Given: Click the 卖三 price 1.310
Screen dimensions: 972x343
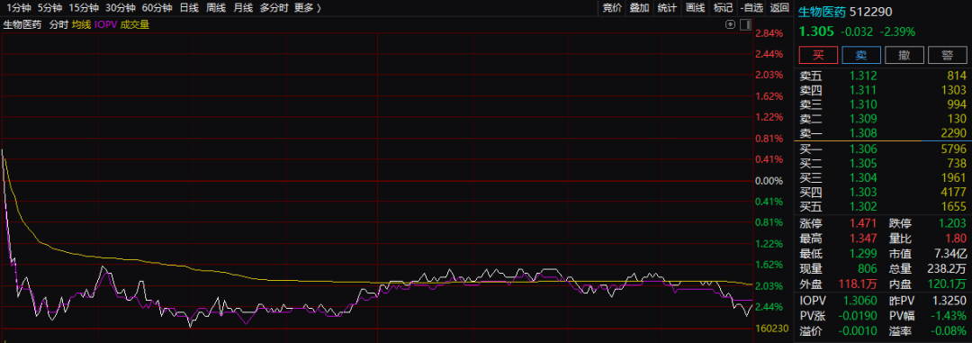Looking at the screenshot, I should [x=863, y=104].
